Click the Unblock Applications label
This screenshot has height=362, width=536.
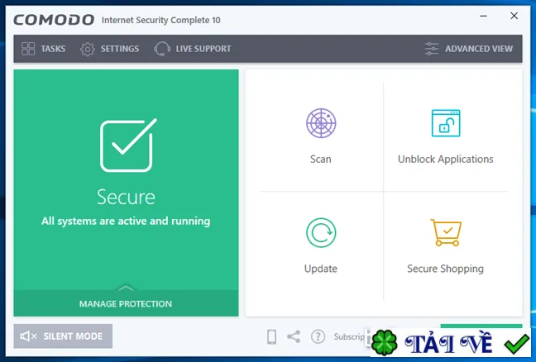tap(445, 160)
